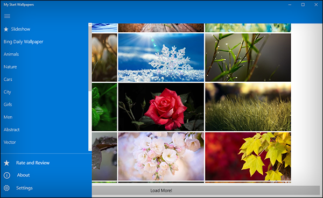Select the yellow maple leaves wallpaper
This screenshot has width=323, height=198.
click(248, 157)
